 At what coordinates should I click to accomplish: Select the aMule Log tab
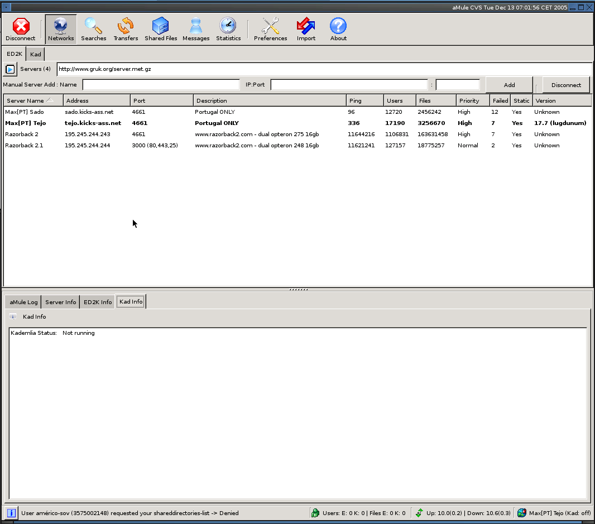point(24,302)
